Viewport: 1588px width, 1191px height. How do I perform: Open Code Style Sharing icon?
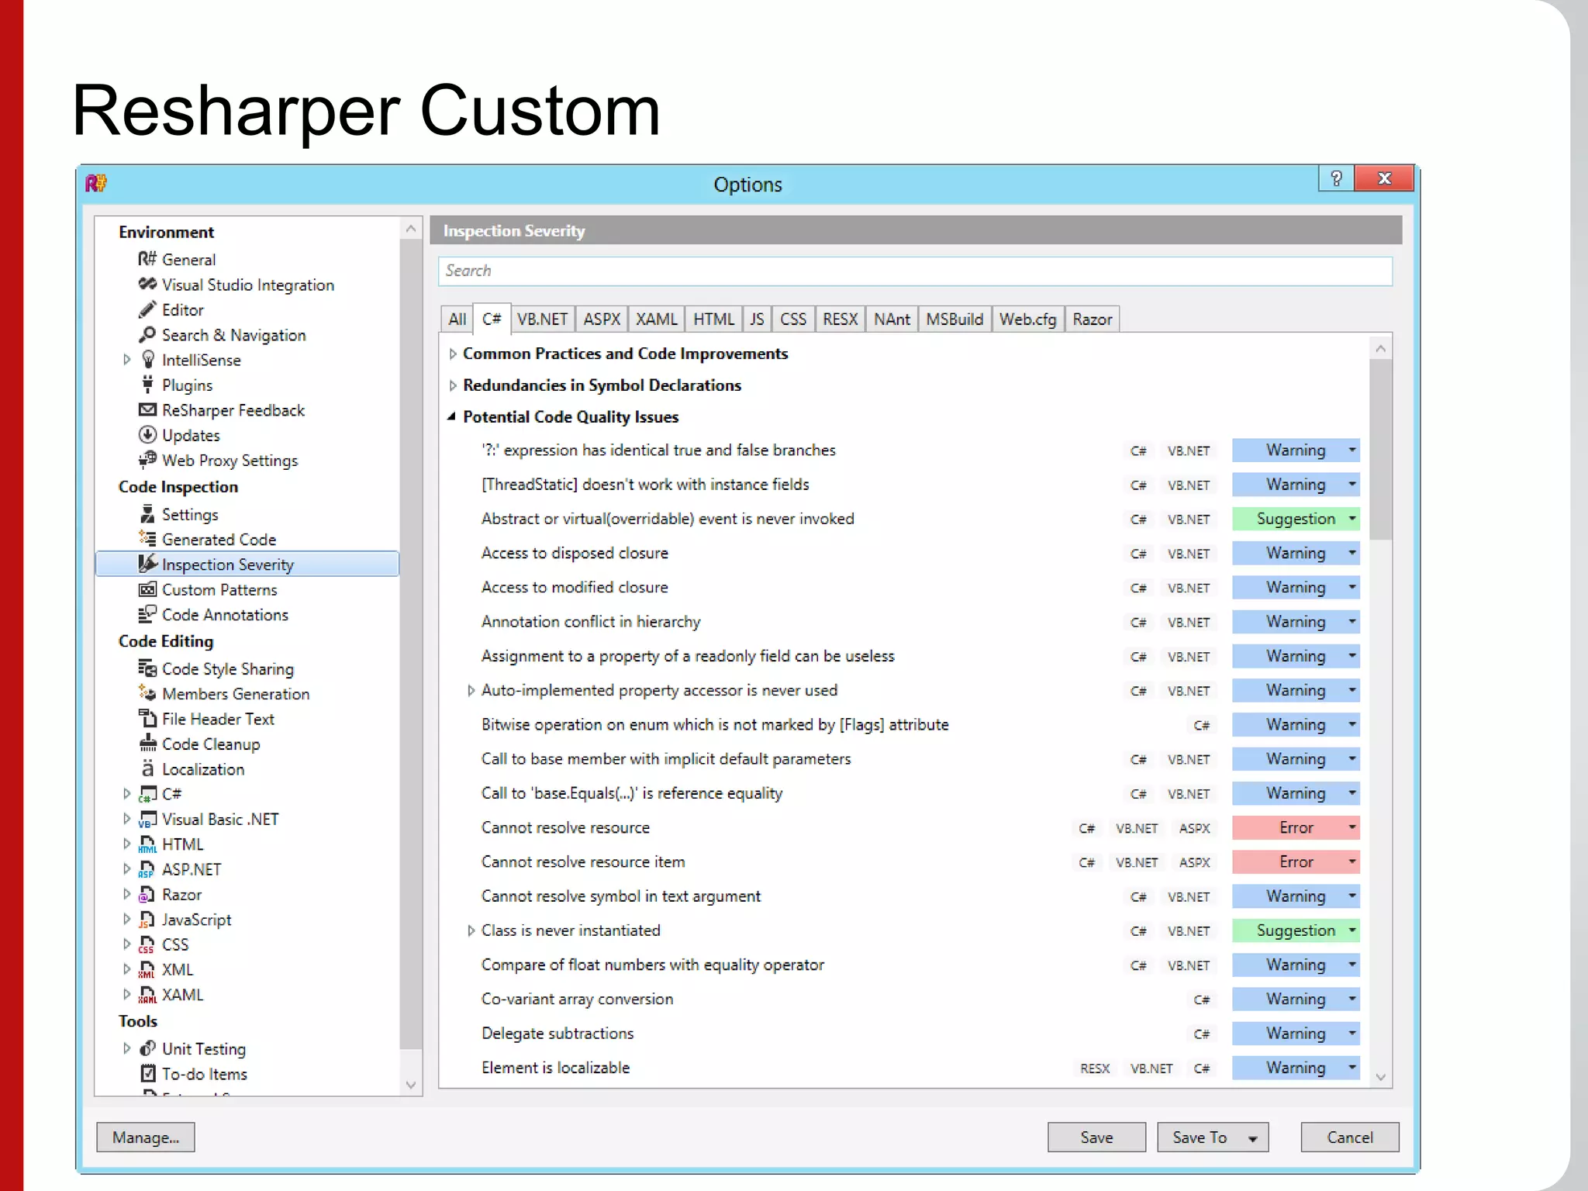pos(147,668)
